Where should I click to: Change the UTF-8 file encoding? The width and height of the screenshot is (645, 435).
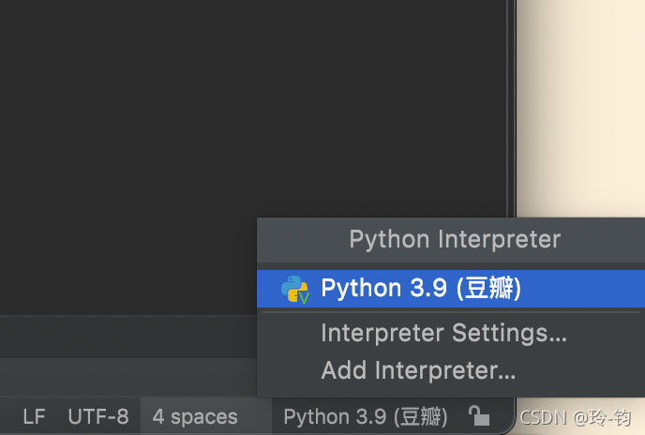pyautogui.click(x=97, y=416)
